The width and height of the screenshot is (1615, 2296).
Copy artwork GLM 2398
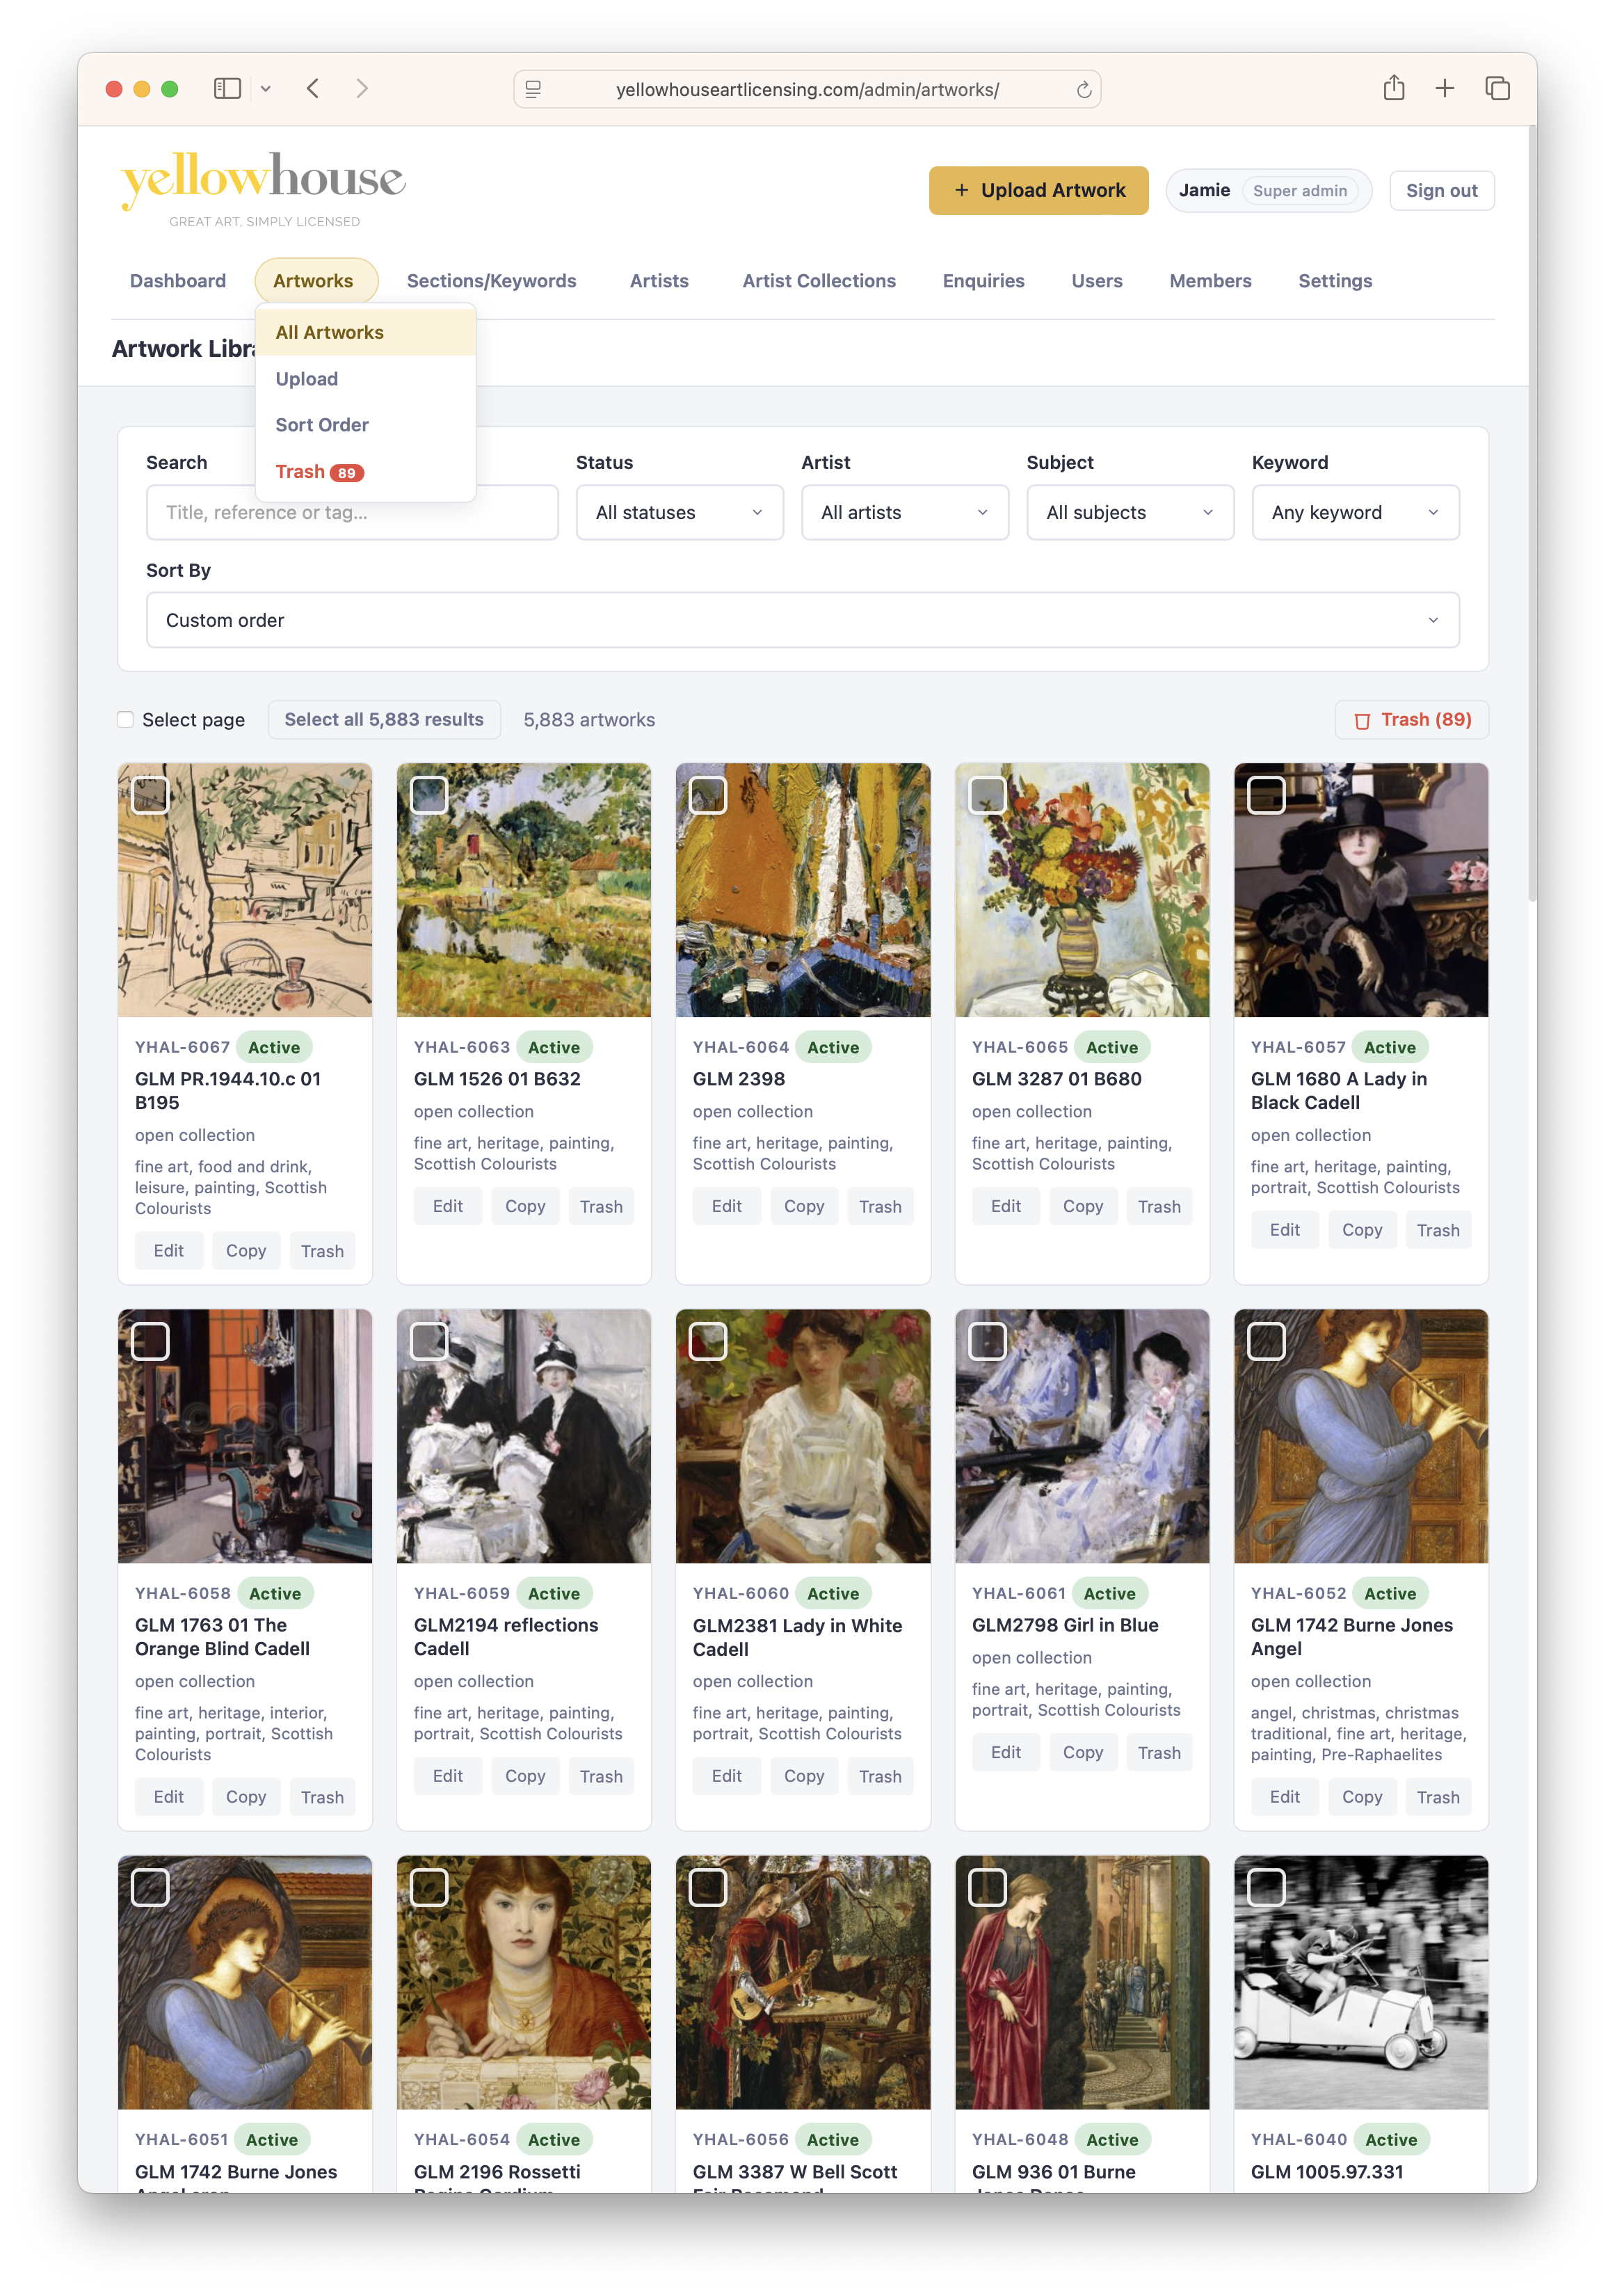(x=805, y=1207)
